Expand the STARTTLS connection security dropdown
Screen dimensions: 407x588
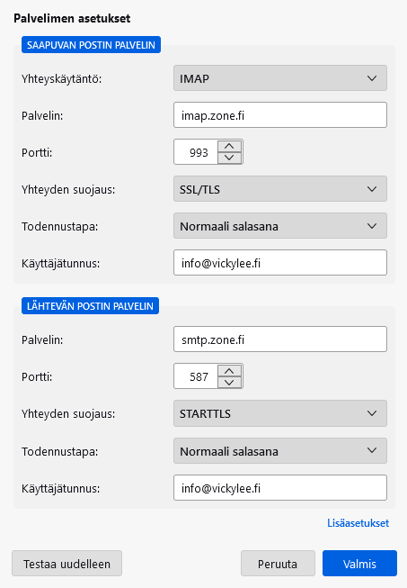pos(280,413)
